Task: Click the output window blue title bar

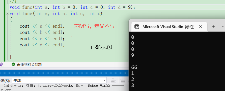Action: pyautogui.click(x=64, y=73)
